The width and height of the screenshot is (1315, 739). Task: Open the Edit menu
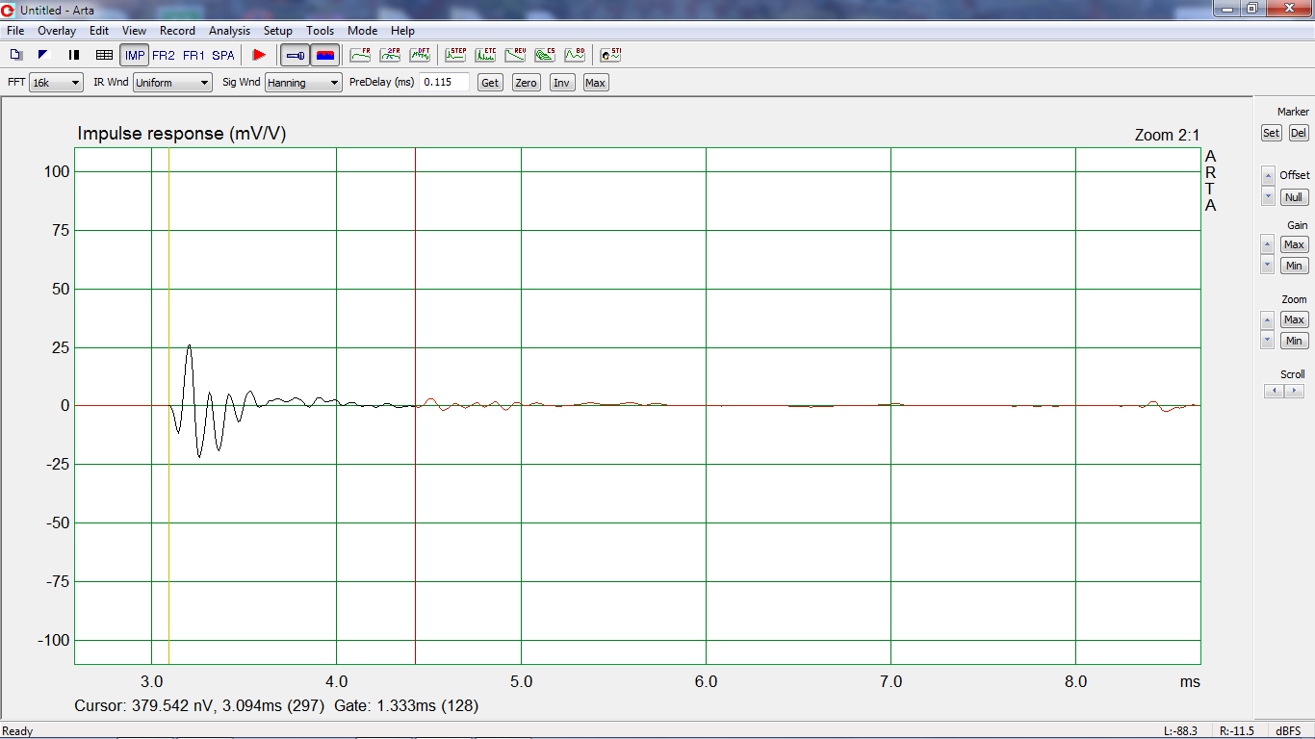tap(99, 31)
